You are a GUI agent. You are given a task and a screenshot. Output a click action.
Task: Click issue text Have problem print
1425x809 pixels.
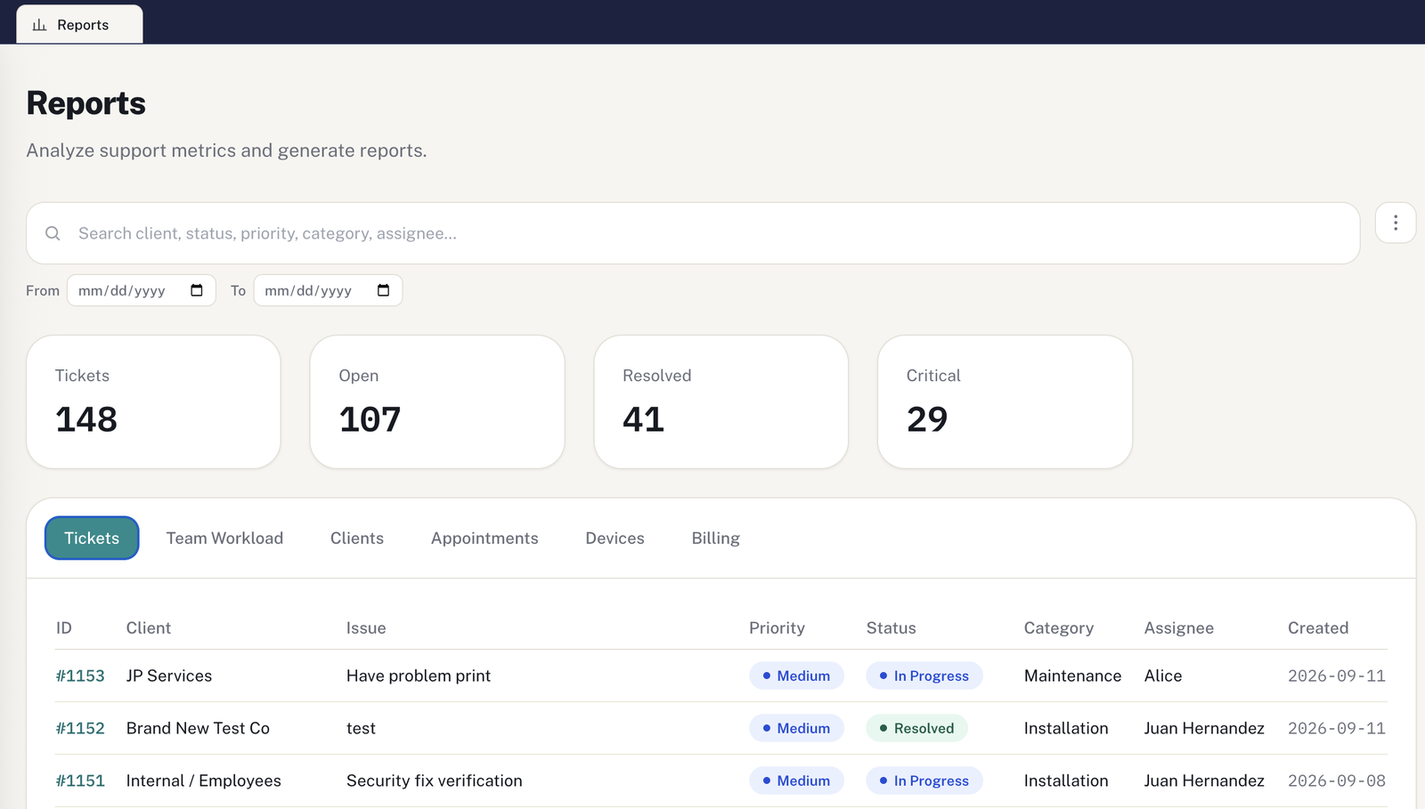click(418, 676)
